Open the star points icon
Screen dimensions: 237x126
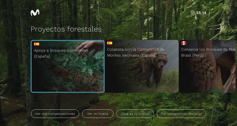click(x=193, y=13)
